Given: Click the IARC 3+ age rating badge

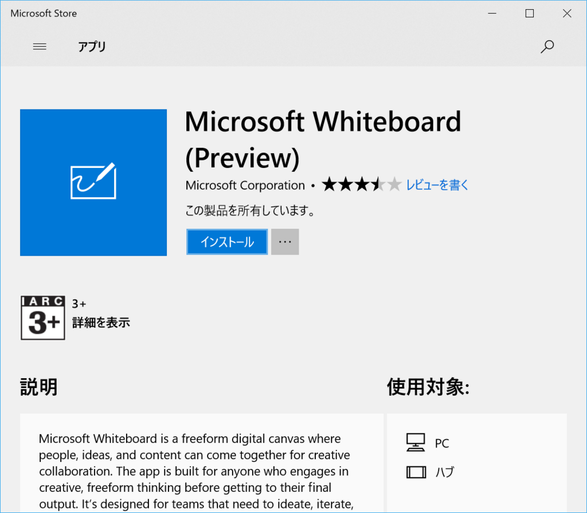Looking at the screenshot, I should 43,317.
